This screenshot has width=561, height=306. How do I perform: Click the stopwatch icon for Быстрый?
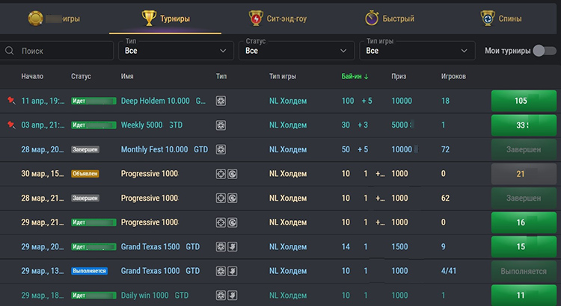[372, 18]
